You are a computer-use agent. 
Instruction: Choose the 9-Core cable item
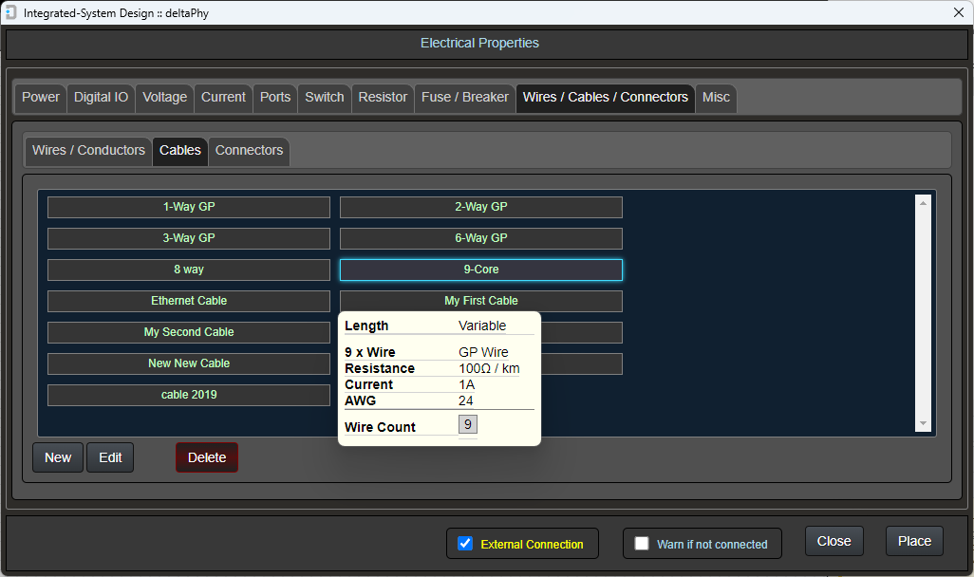pos(481,270)
